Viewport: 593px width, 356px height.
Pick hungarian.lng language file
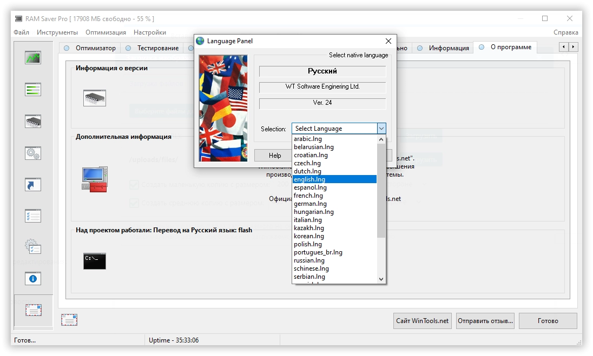point(335,212)
